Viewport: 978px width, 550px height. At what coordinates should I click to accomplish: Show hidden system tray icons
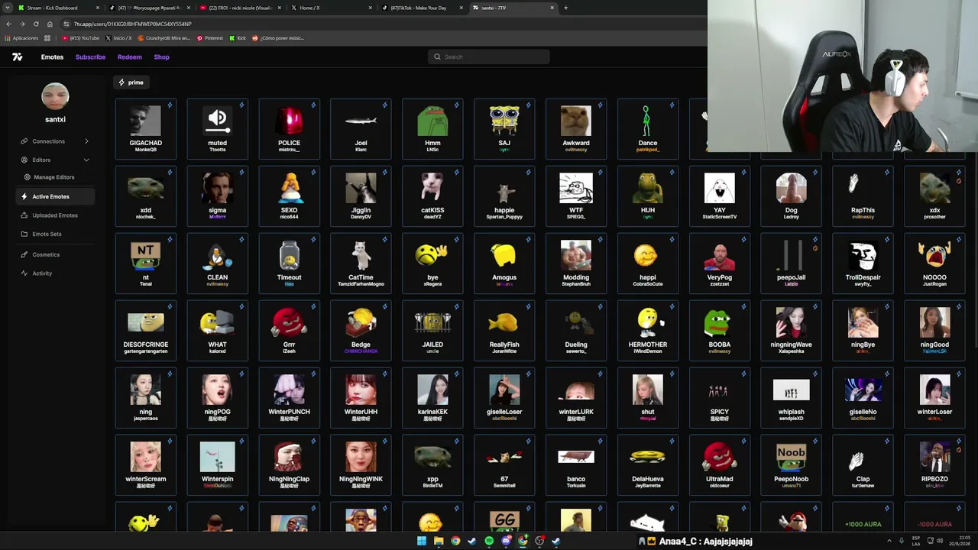pyautogui.click(x=889, y=541)
